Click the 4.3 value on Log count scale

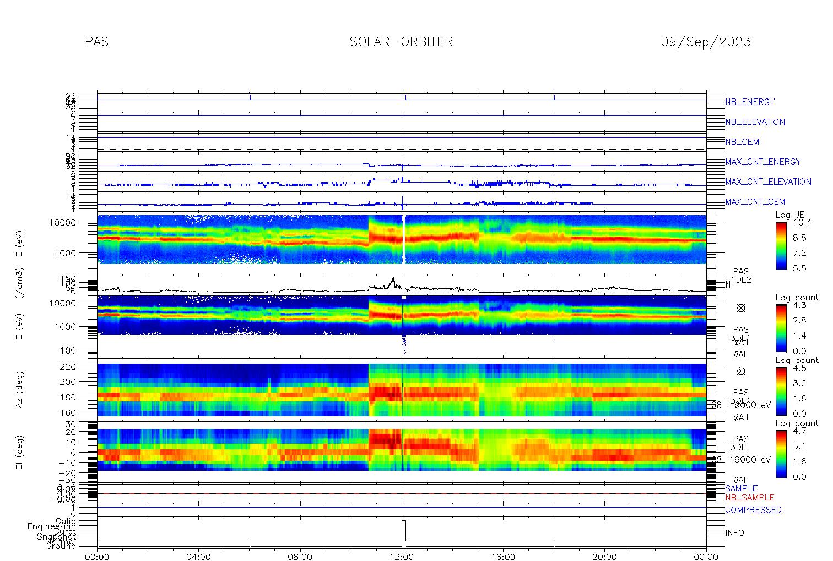coord(799,305)
